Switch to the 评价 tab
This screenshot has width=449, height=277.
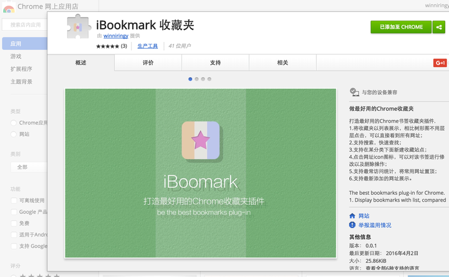[148, 63]
